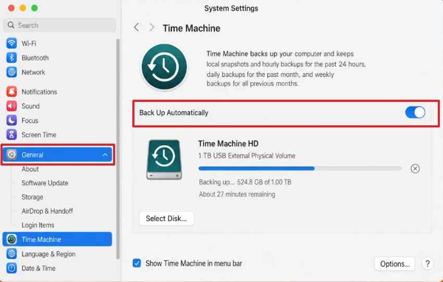Go forward with the right arrow
The image size is (443, 282).
(152, 28)
